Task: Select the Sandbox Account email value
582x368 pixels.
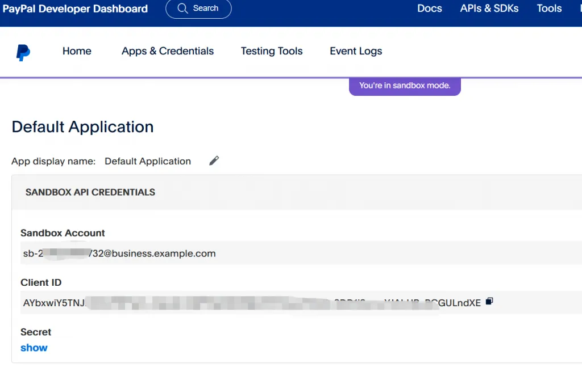Action: pos(119,253)
